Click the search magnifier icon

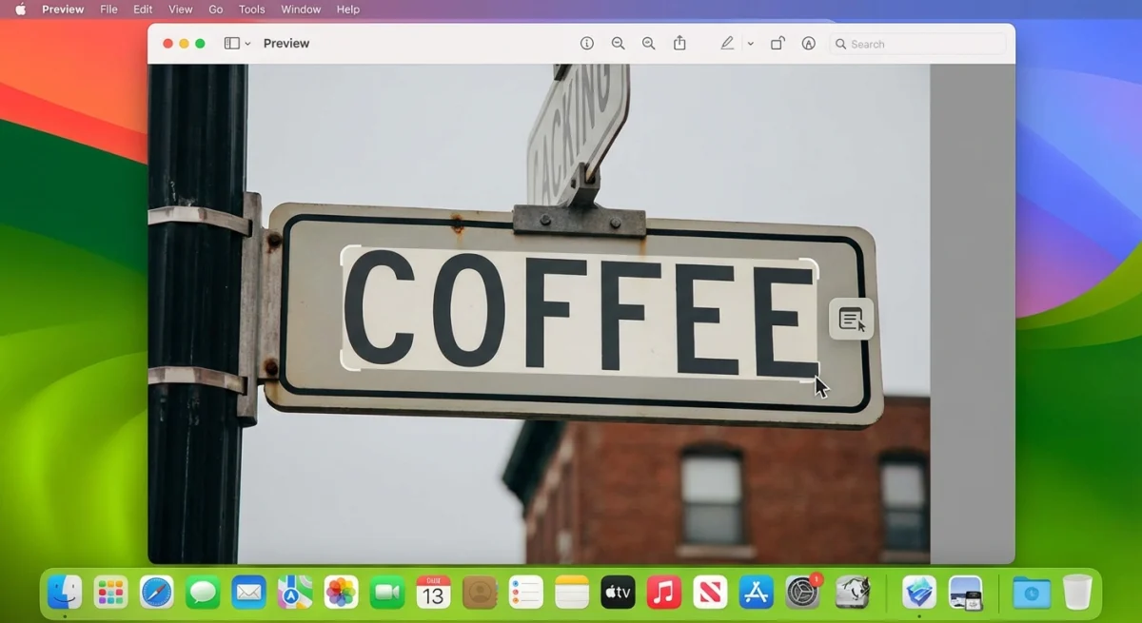[840, 44]
